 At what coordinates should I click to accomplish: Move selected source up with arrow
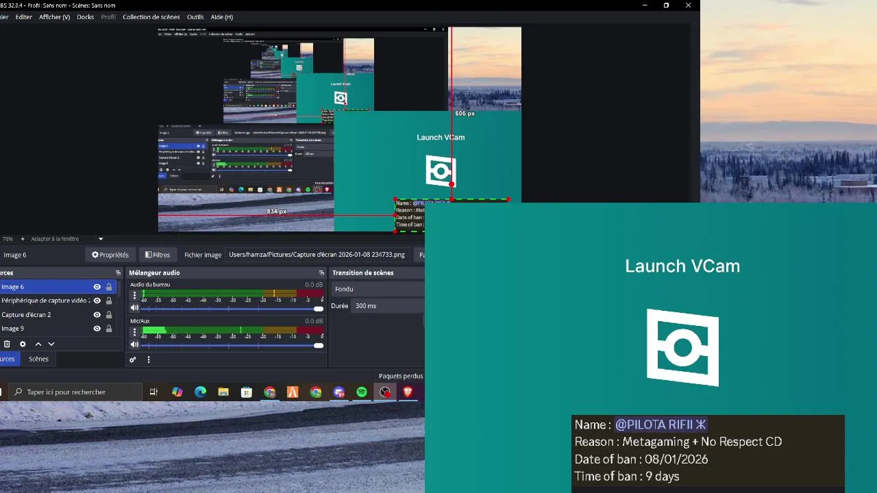pos(38,344)
